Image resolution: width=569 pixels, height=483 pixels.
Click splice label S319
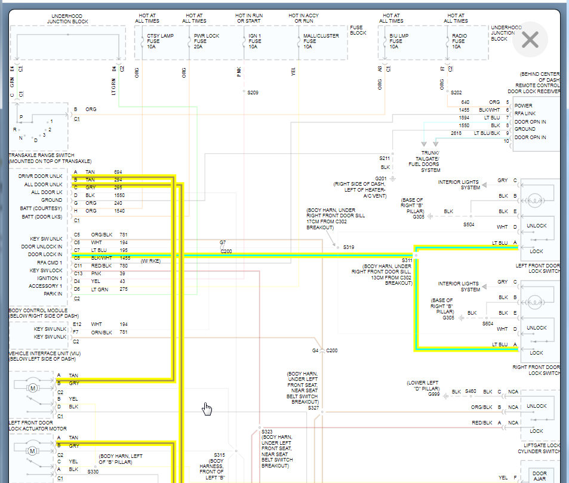[349, 247]
